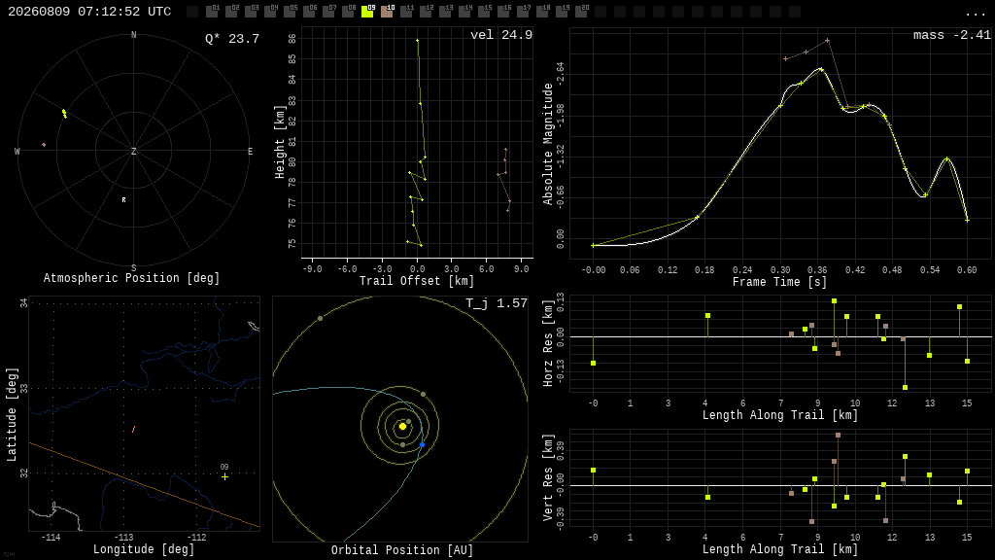Click the blue Earth dot on orbit
The width and height of the screenshot is (995, 560).
pyautogui.click(x=422, y=445)
